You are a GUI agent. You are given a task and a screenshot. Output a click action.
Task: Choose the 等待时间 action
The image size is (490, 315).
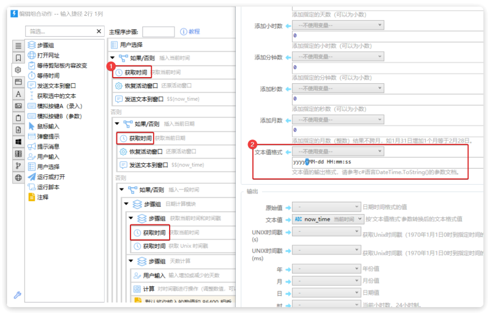[43, 76]
